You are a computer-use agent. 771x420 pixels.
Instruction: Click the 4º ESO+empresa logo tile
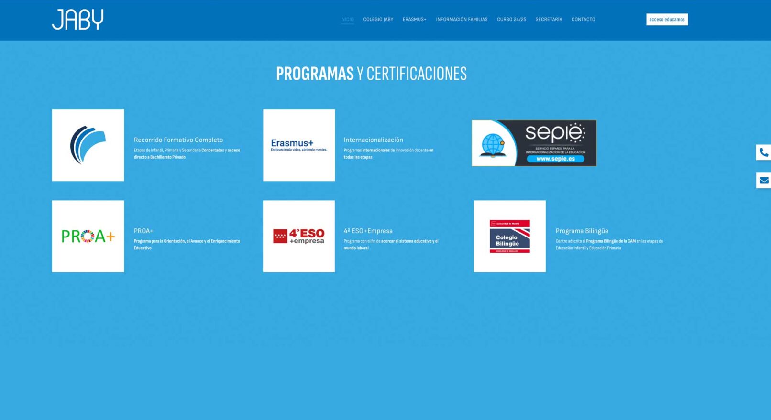point(299,236)
